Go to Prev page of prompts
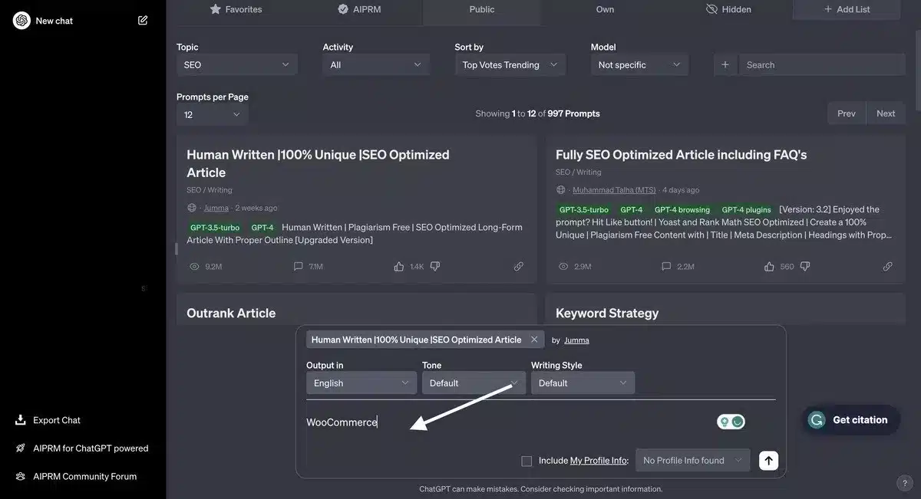The image size is (921, 499). coord(847,113)
